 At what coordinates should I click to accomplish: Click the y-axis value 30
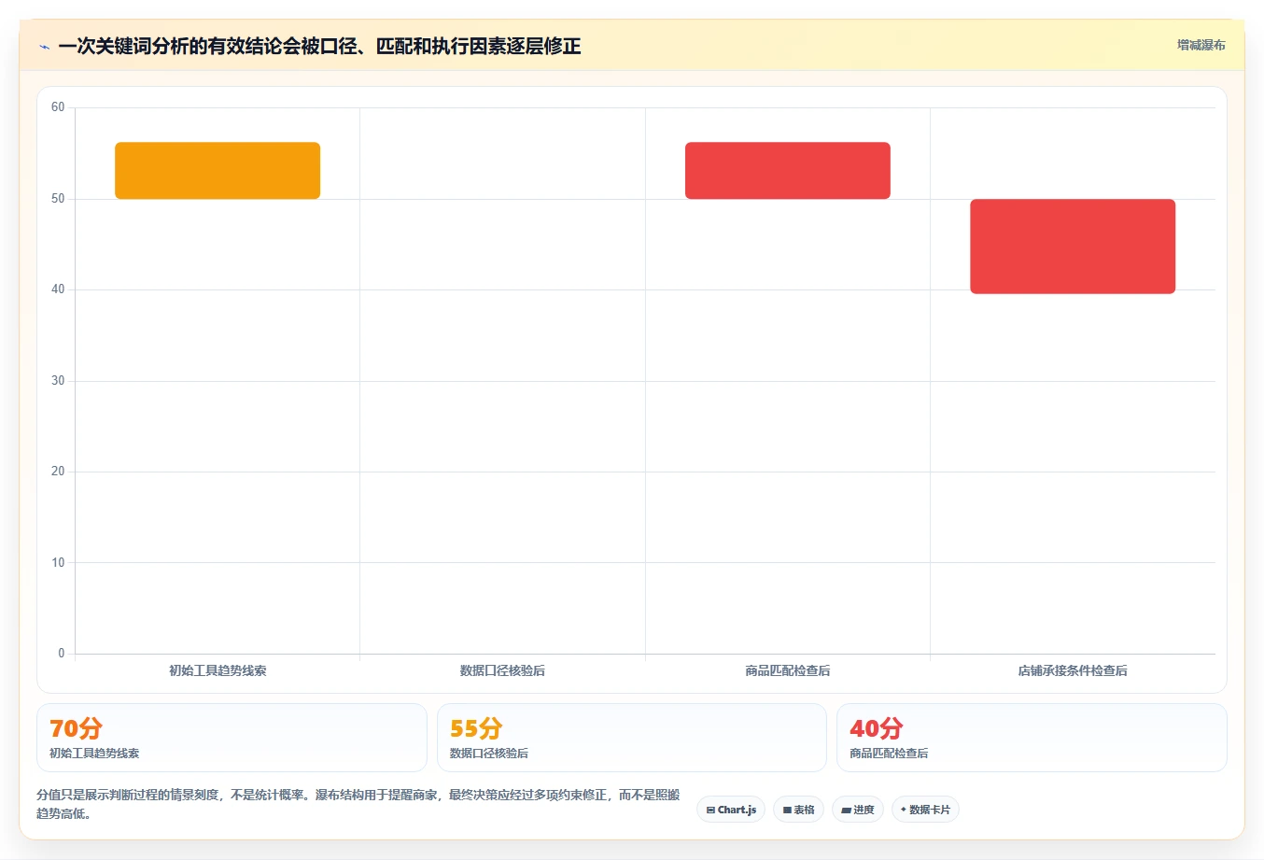(x=58, y=381)
